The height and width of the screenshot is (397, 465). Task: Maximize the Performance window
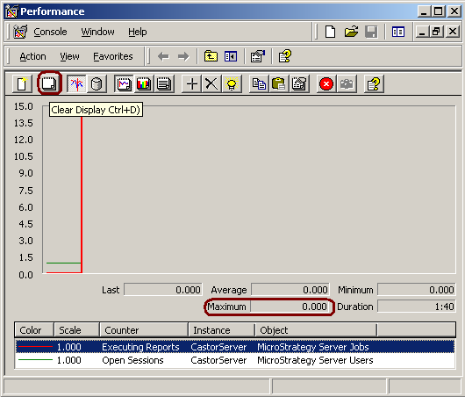(439, 11)
